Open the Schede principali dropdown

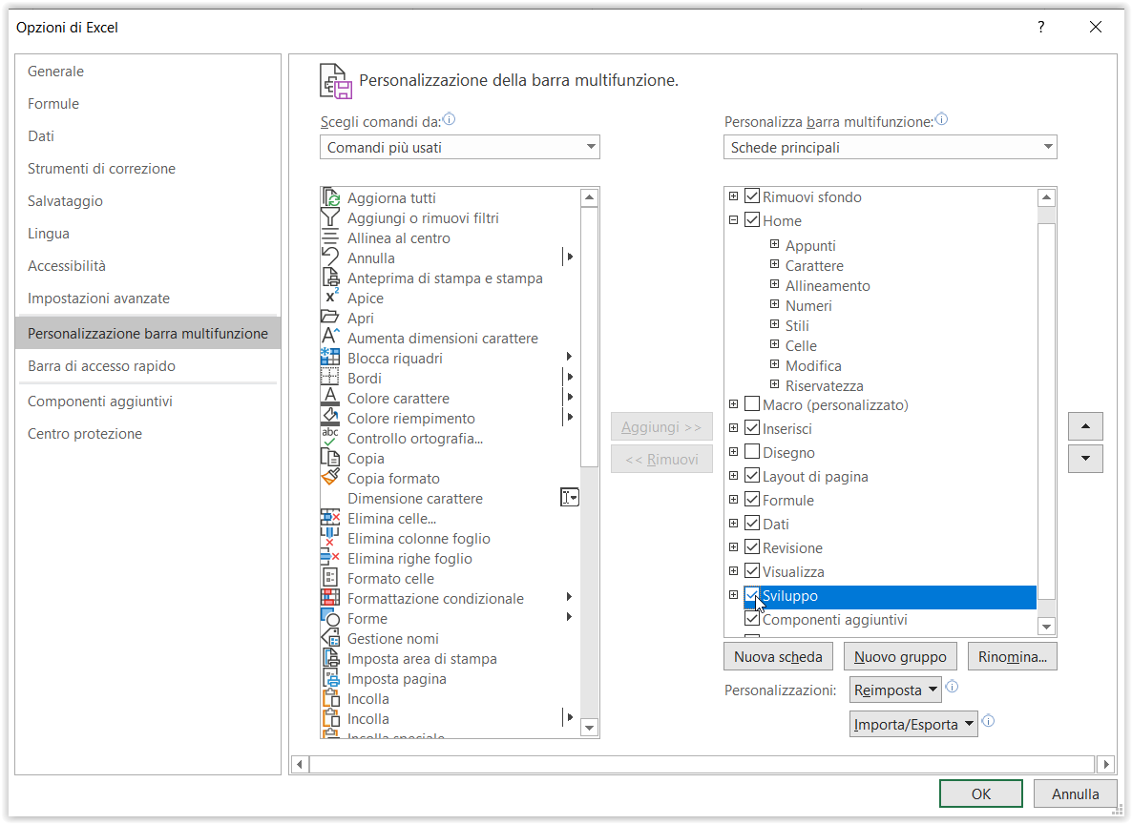891,147
